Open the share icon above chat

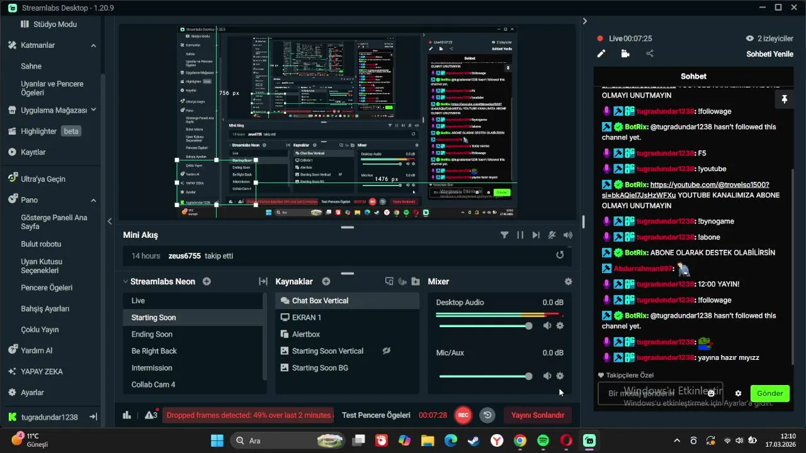[650, 54]
